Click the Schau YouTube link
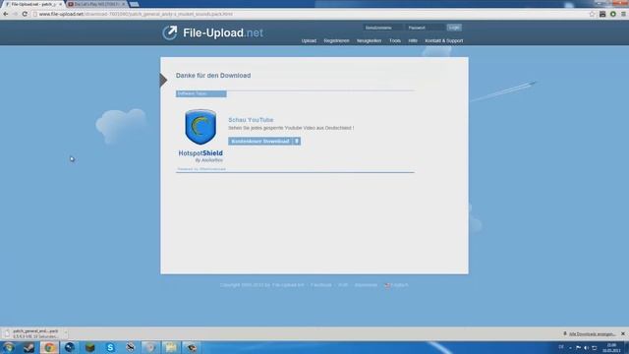The width and height of the screenshot is (629, 354). point(251,120)
